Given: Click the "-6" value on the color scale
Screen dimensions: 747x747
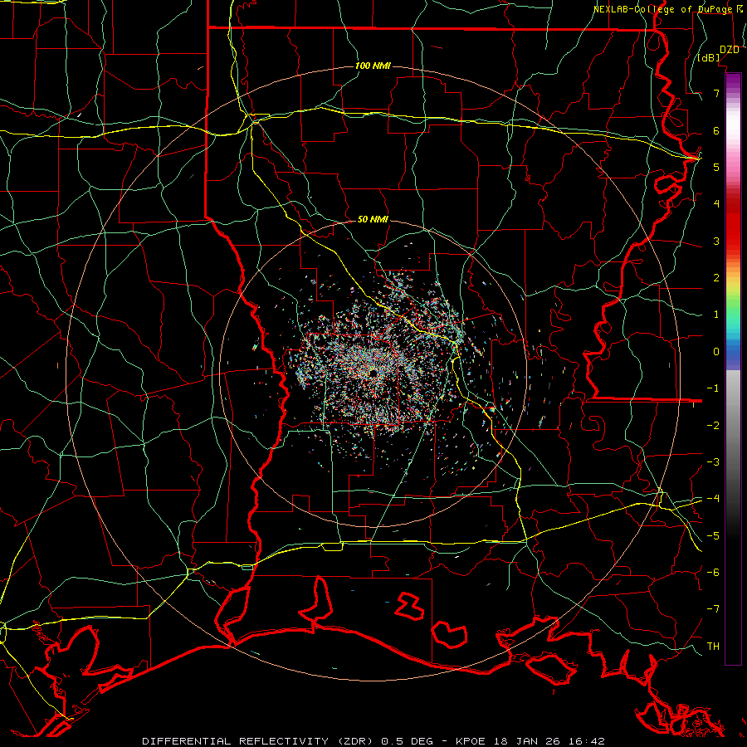Looking at the screenshot, I should pos(713,572).
